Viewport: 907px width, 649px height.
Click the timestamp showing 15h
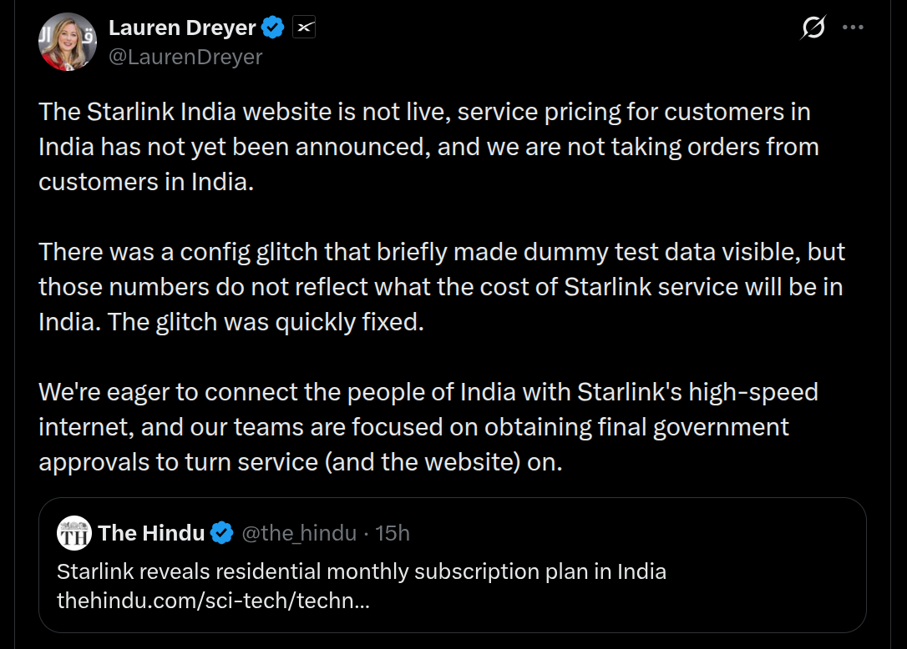click(393, 533)
